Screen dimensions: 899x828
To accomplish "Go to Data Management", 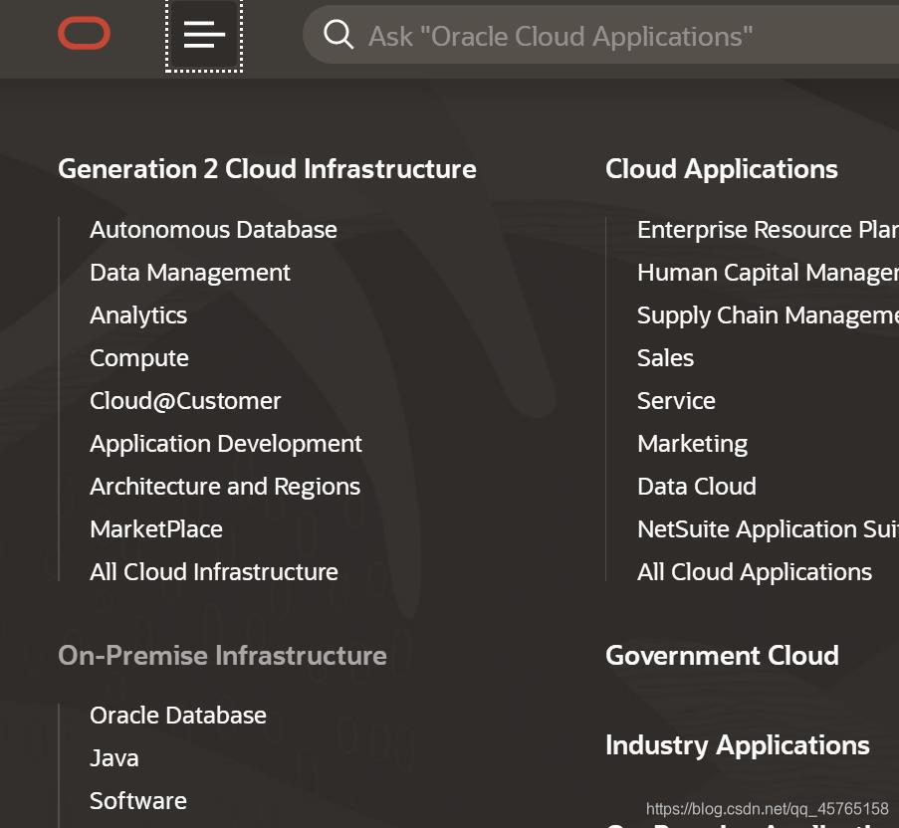I will (190, 273).
